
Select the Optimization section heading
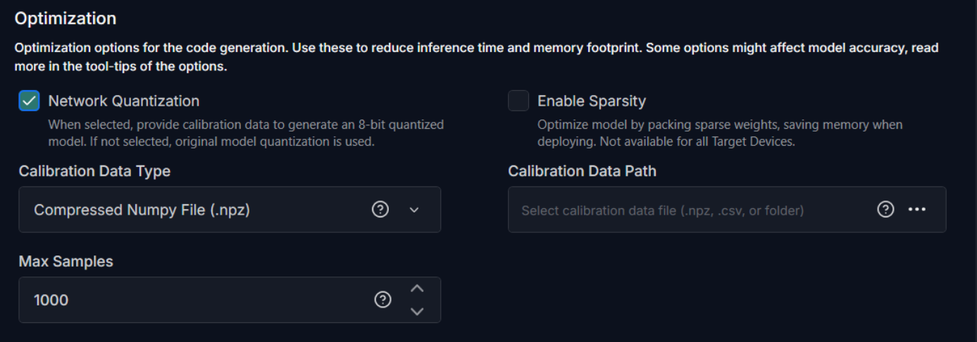66,18
